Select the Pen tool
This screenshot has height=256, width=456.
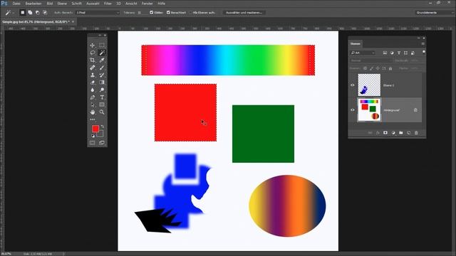(93, 97)
